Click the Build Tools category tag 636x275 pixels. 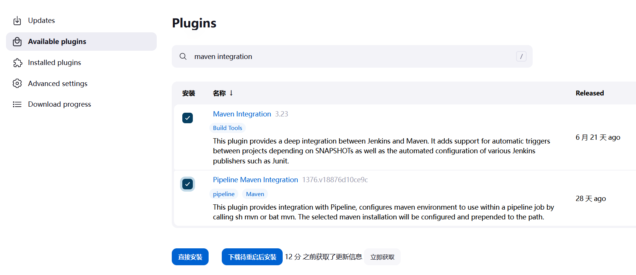point(227,128)
